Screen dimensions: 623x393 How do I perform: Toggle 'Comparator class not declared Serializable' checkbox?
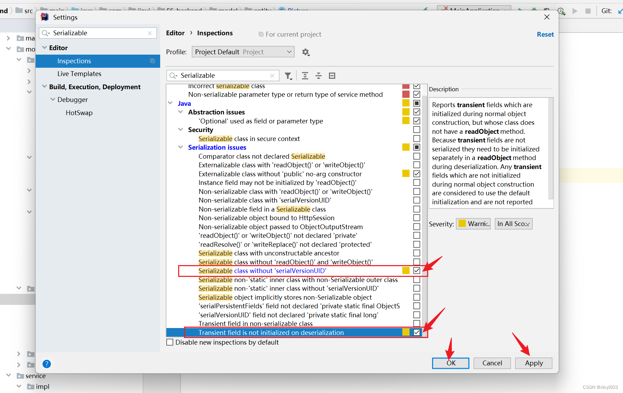417,156
